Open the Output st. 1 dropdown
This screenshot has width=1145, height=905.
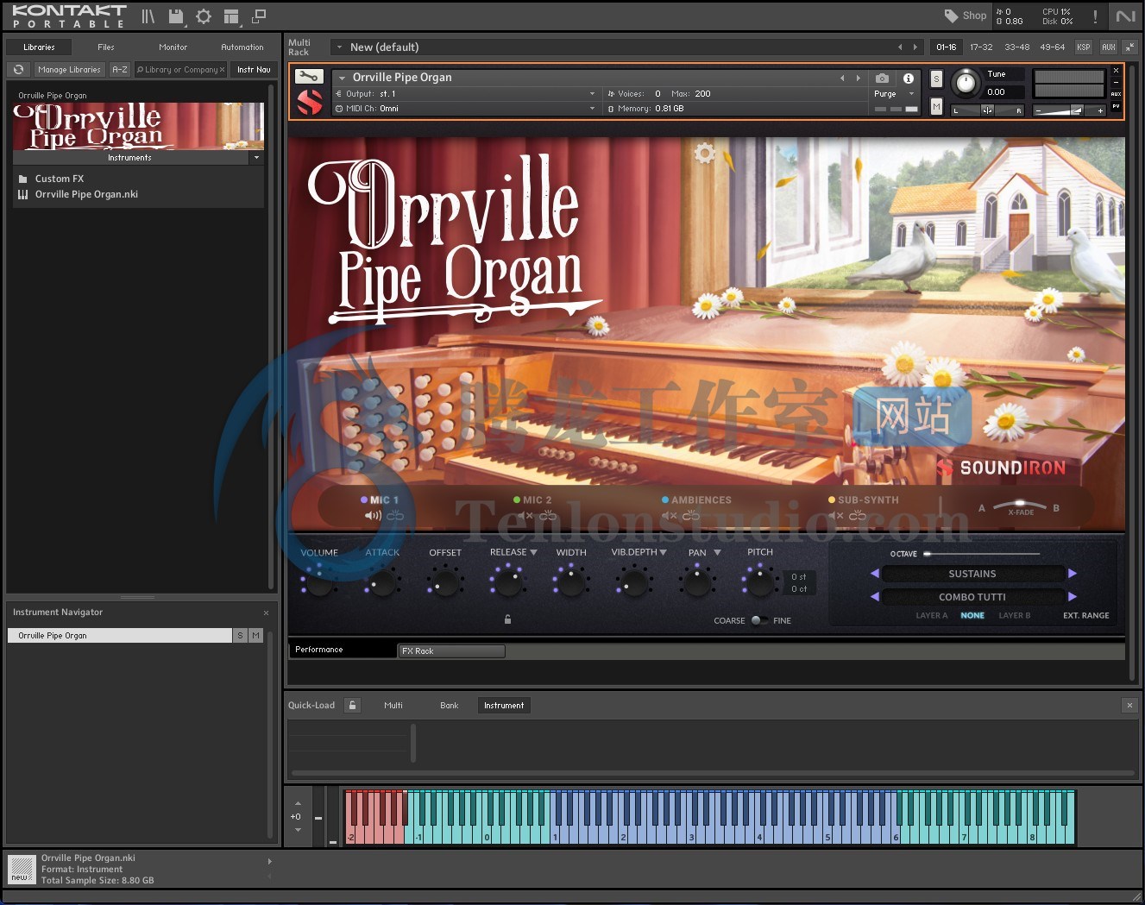coord(465,94)
